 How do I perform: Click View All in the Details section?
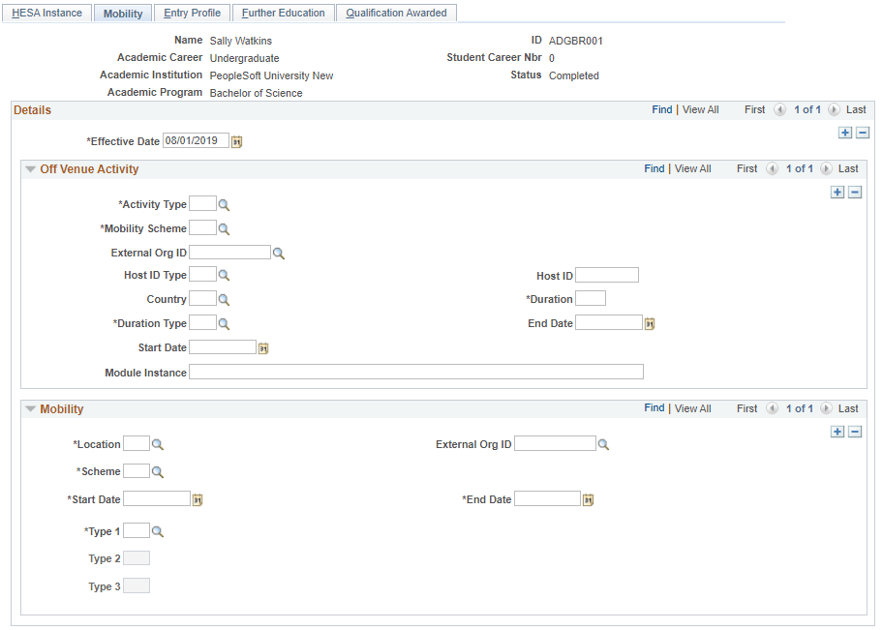(700, 109)
